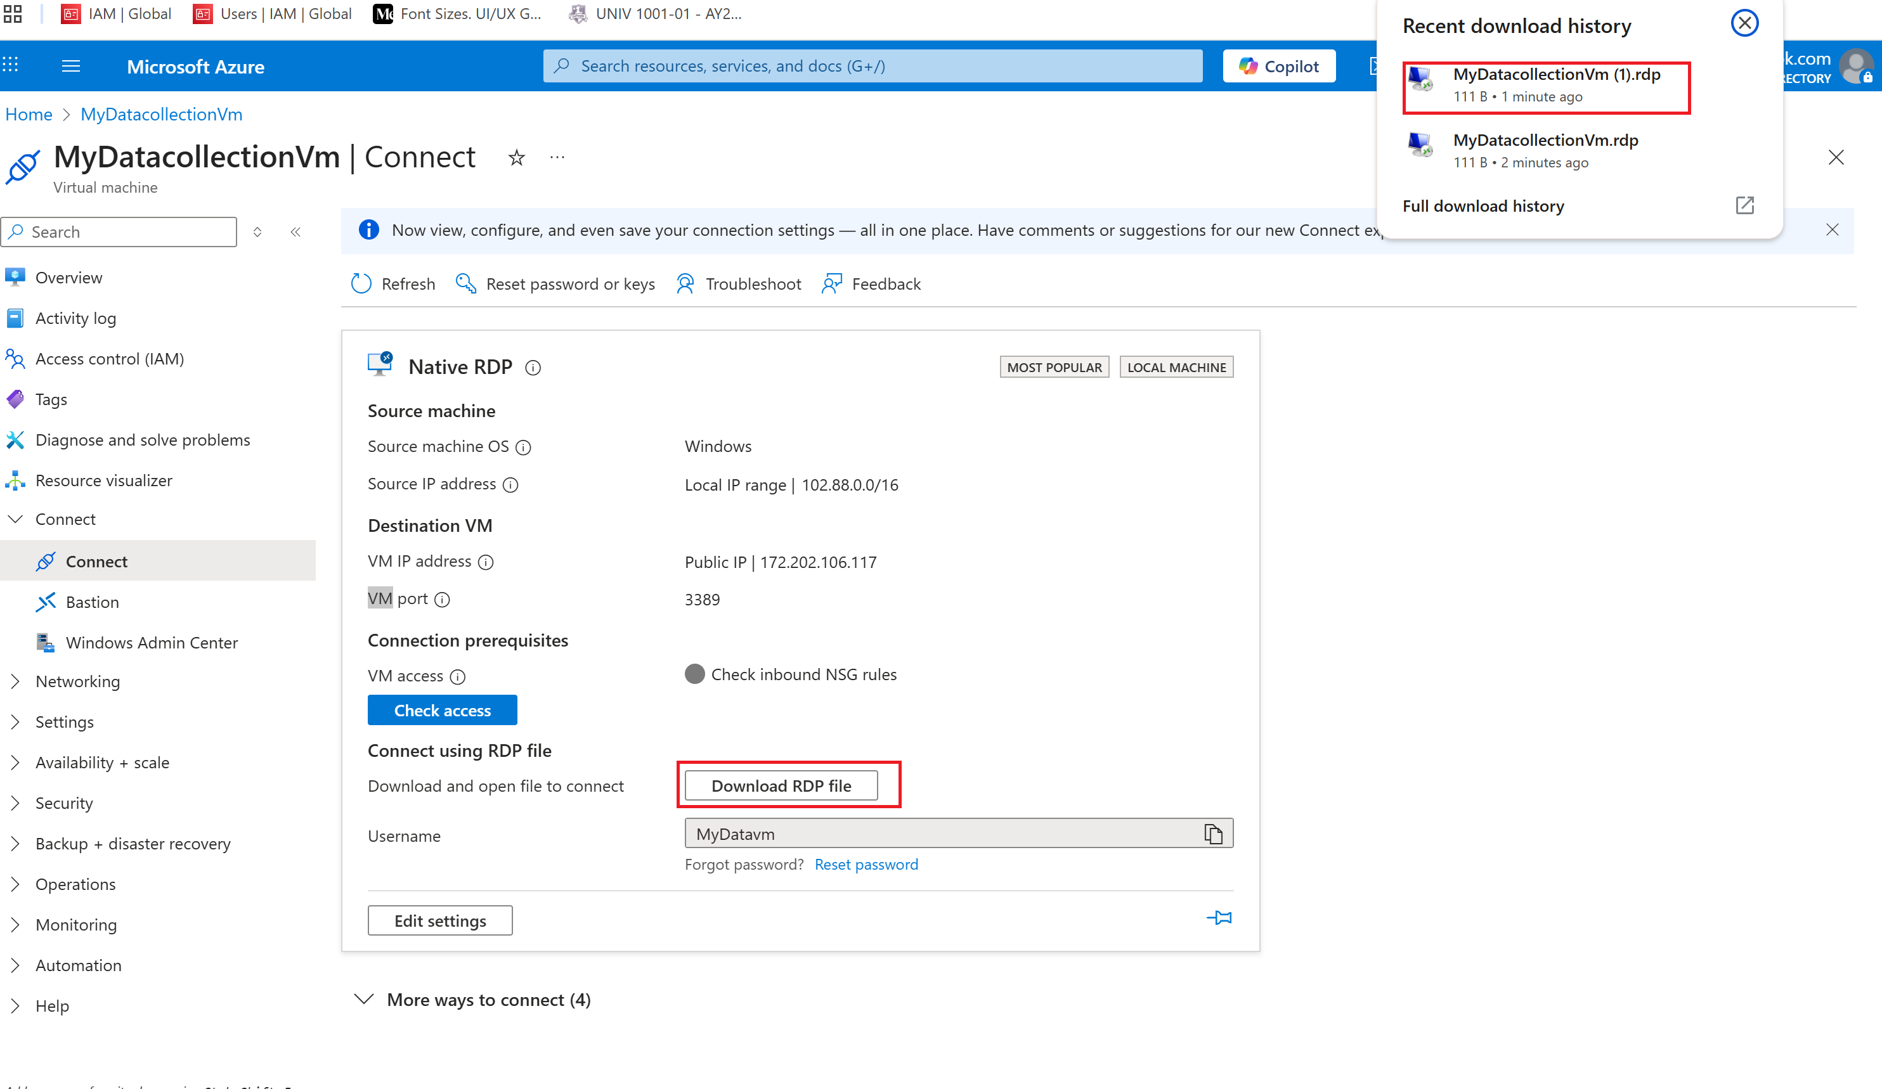
Task: Open the Azure portal hamburger menu
Action: click(71, 67)
